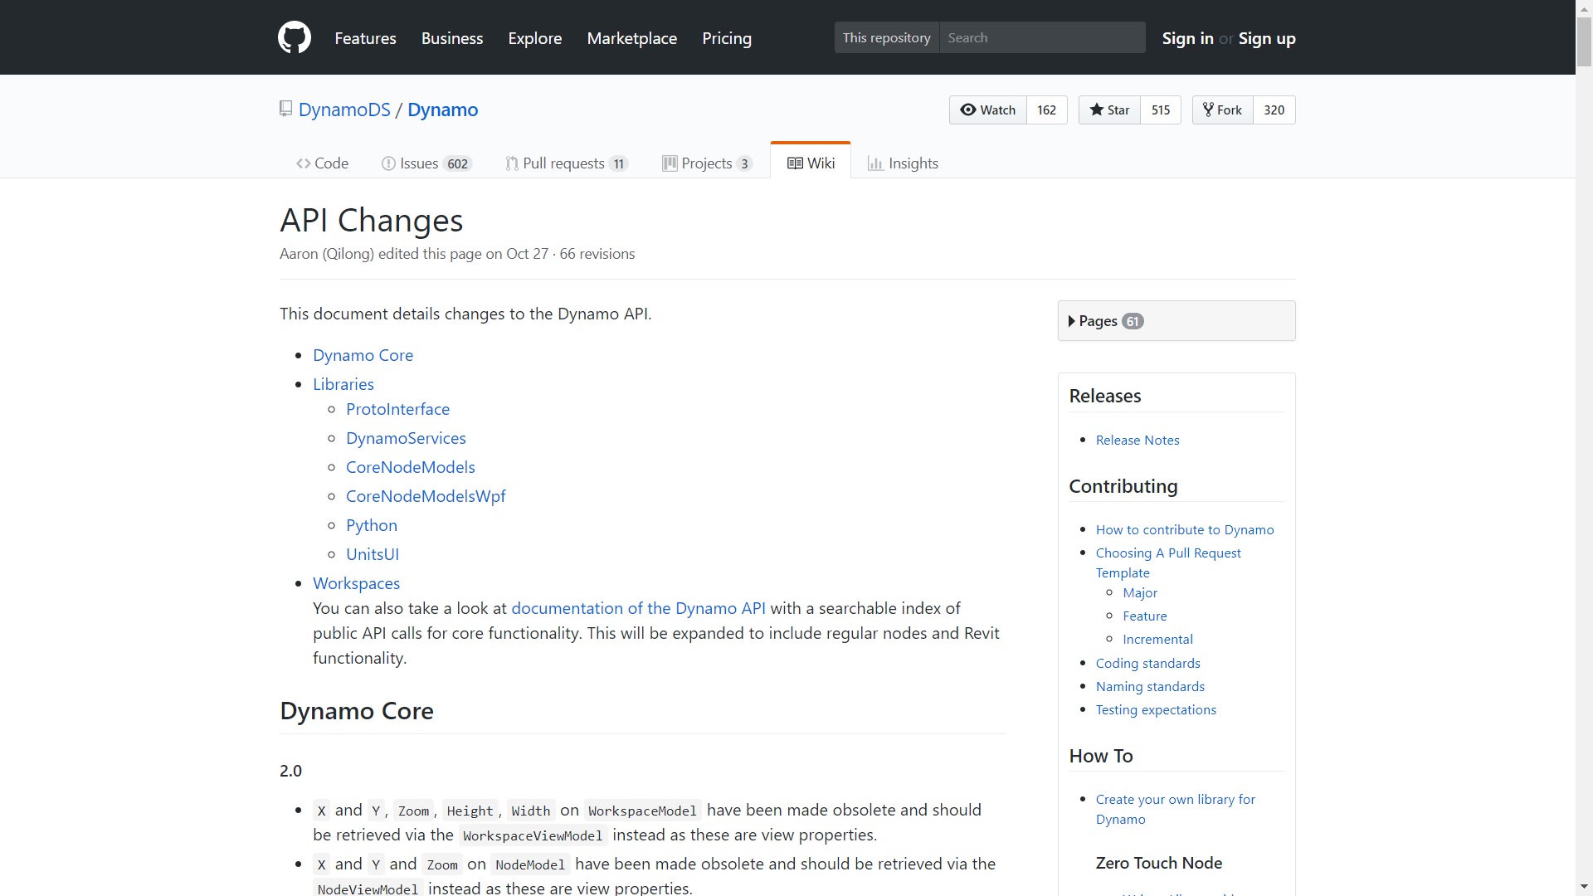Click the scrollbar down arrow
Viewport: 1593px width, 896px height.
pos(1584,888)
